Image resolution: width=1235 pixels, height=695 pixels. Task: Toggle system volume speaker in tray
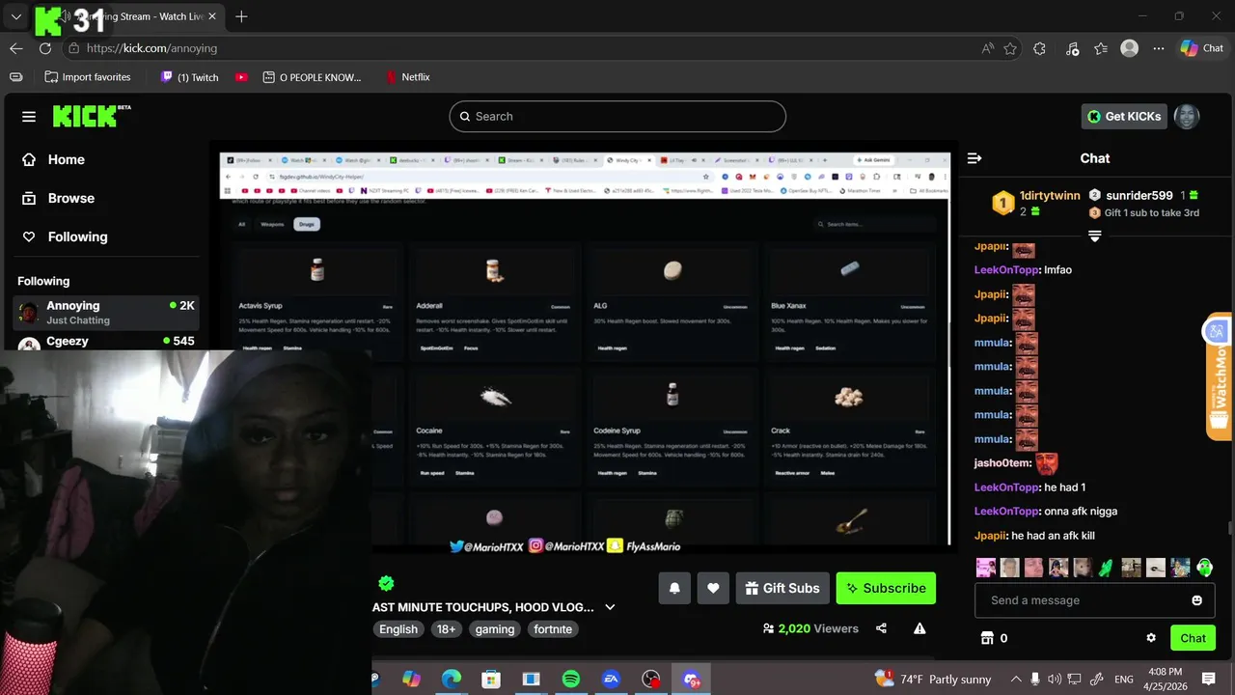[1054, 680]
